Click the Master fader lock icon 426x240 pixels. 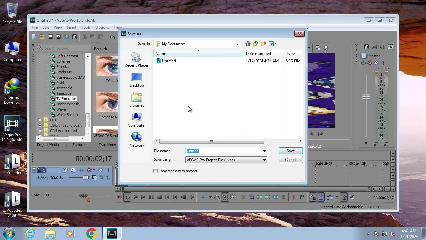click(366, 144)
